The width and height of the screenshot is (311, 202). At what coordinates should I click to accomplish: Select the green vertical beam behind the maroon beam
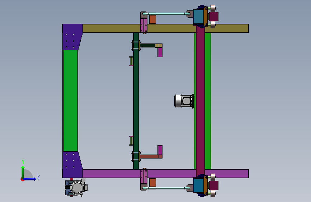[208, 101]
